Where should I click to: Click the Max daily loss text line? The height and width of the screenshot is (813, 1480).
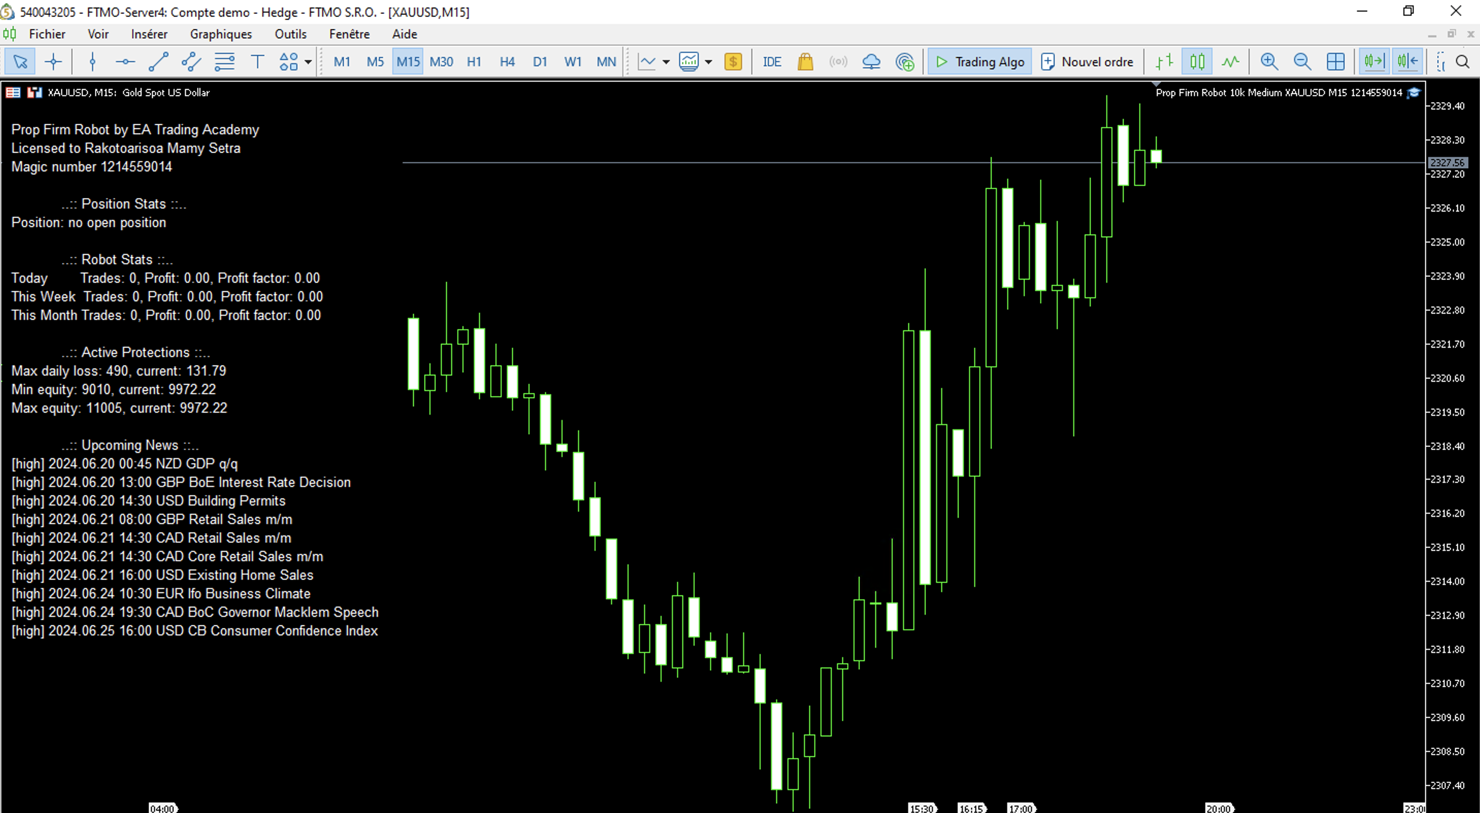119,371
